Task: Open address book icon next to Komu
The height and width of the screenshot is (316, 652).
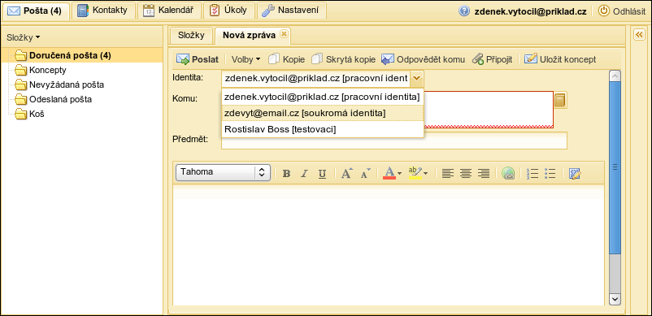Action: coord(560,100)
